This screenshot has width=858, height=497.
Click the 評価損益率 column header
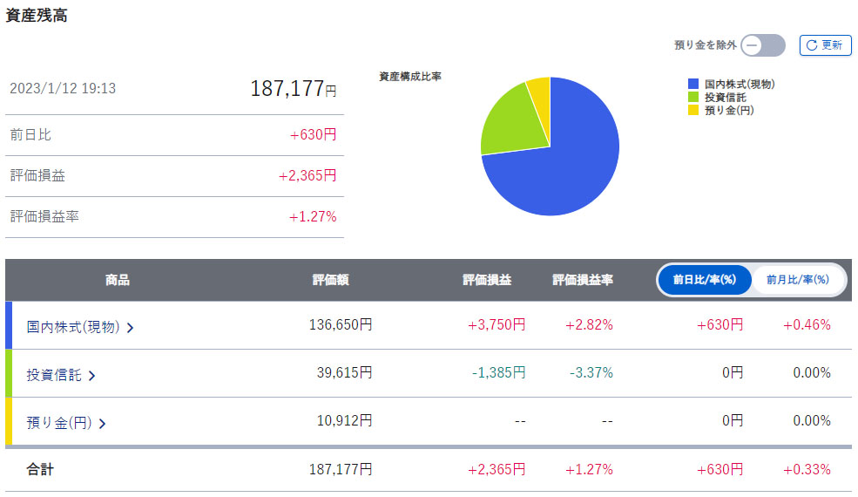pos(583,280)
